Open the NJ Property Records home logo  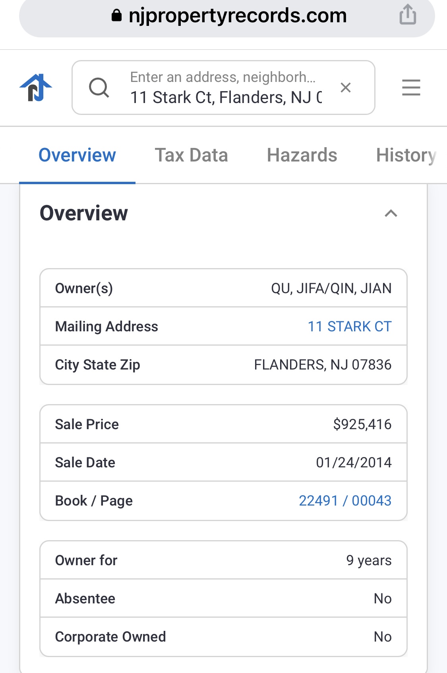(36, 88)
